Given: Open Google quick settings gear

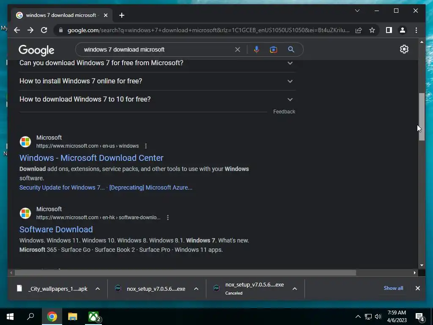Looking at the screenshot, I should (x=404, y=49).
